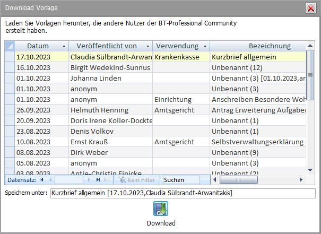Click the Kein Filter indicator

click(136, 180)
